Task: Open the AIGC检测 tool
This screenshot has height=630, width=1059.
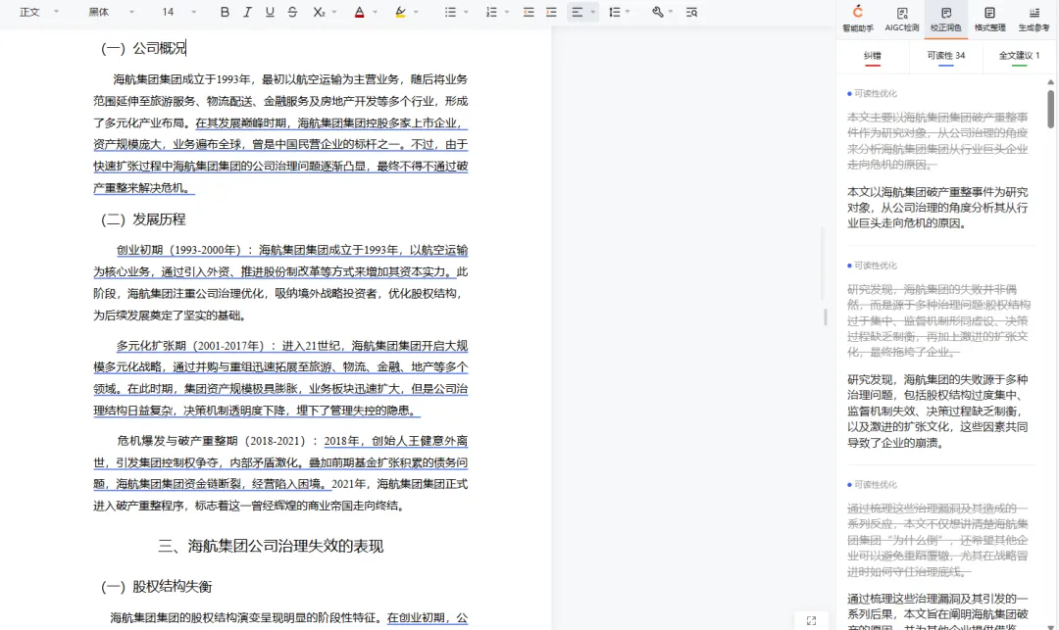Action: tap(902, 19)
